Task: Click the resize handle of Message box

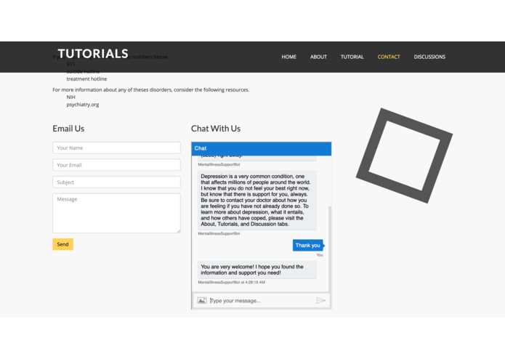Action: point(179,231)
